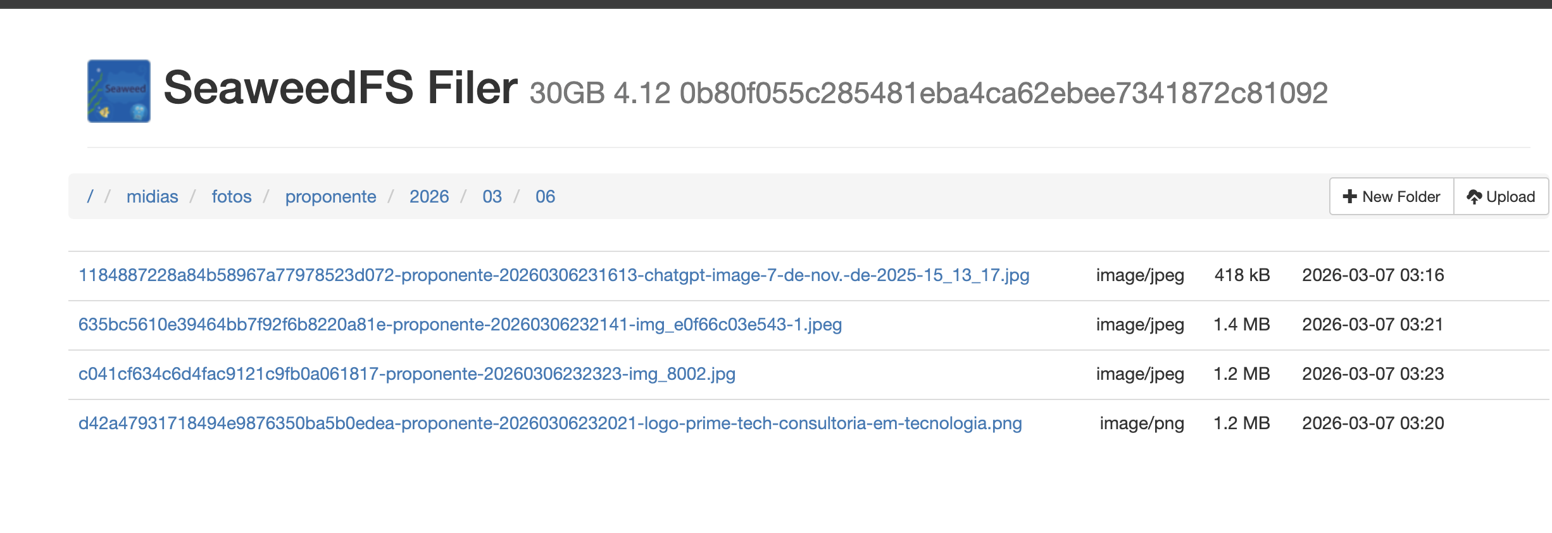Navigate to the midias breadcrumb folder

[152, 197]
